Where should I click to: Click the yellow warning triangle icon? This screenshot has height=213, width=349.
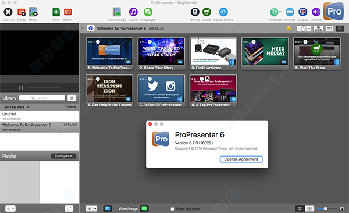point(289,28)
